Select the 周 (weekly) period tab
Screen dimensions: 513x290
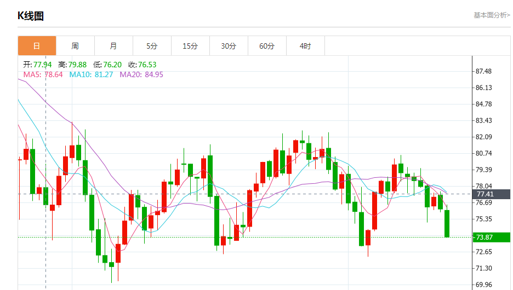tap(75, 46)
